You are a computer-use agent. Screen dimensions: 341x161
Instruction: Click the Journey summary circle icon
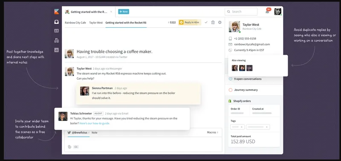click(231, 90)
